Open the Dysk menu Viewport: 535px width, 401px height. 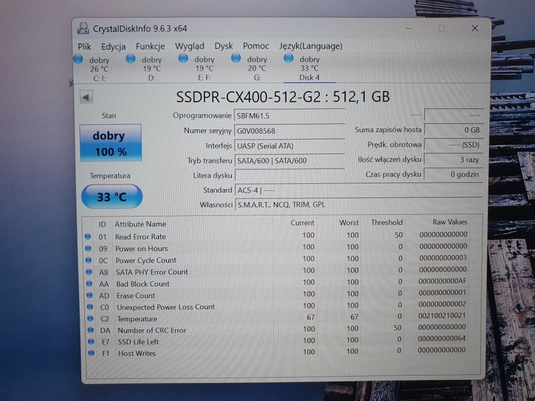pos(224,46)
